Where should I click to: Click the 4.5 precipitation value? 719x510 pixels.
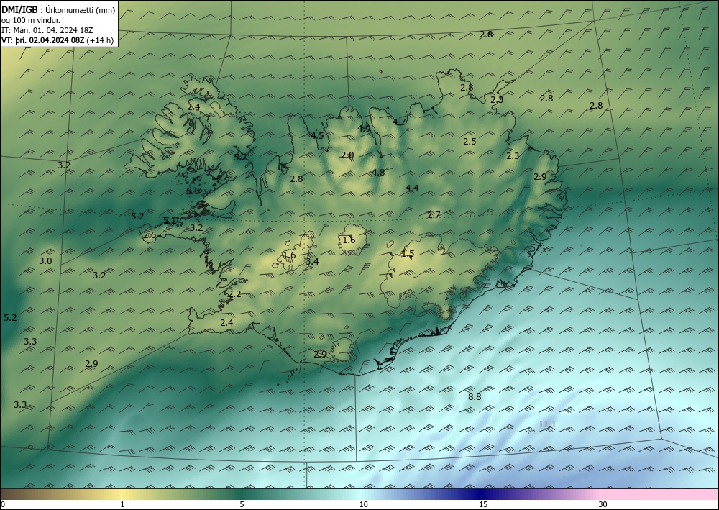[x=317, y=135]
